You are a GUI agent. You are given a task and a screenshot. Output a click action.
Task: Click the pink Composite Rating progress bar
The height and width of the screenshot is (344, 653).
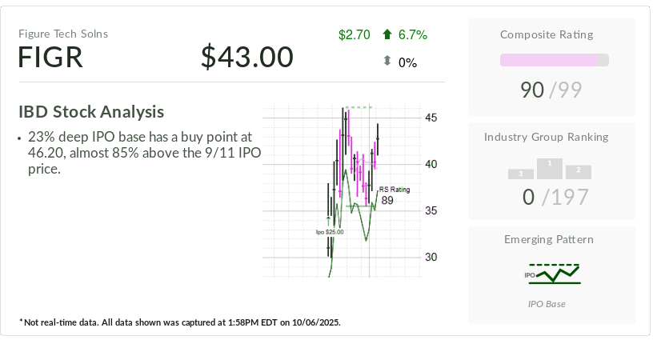tap(554, 60)
